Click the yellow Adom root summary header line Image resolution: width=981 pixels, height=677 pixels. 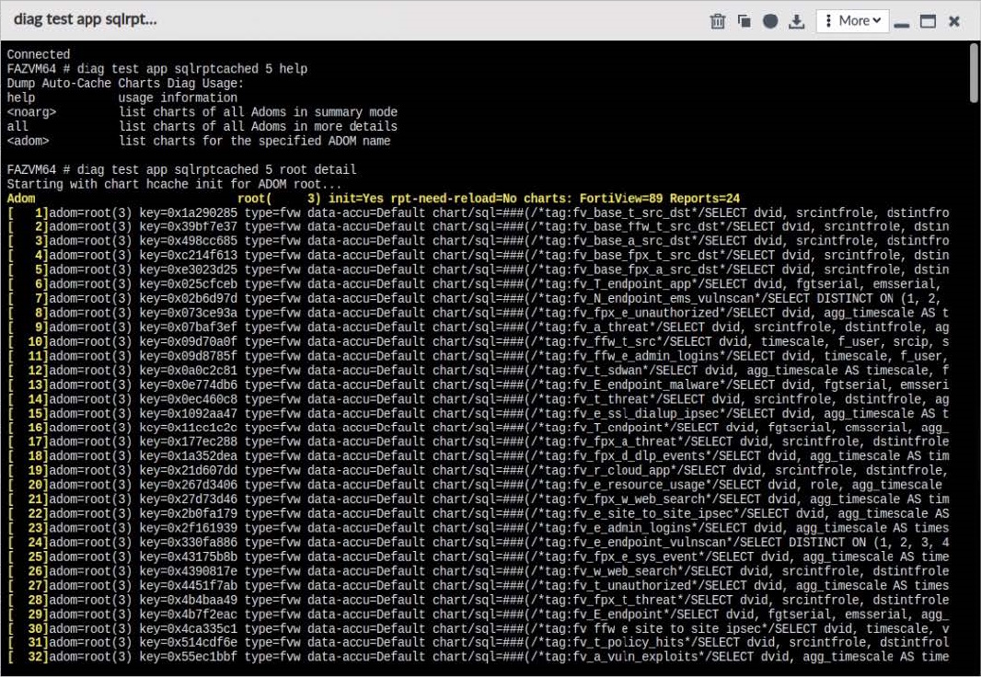tap(374, 199)
